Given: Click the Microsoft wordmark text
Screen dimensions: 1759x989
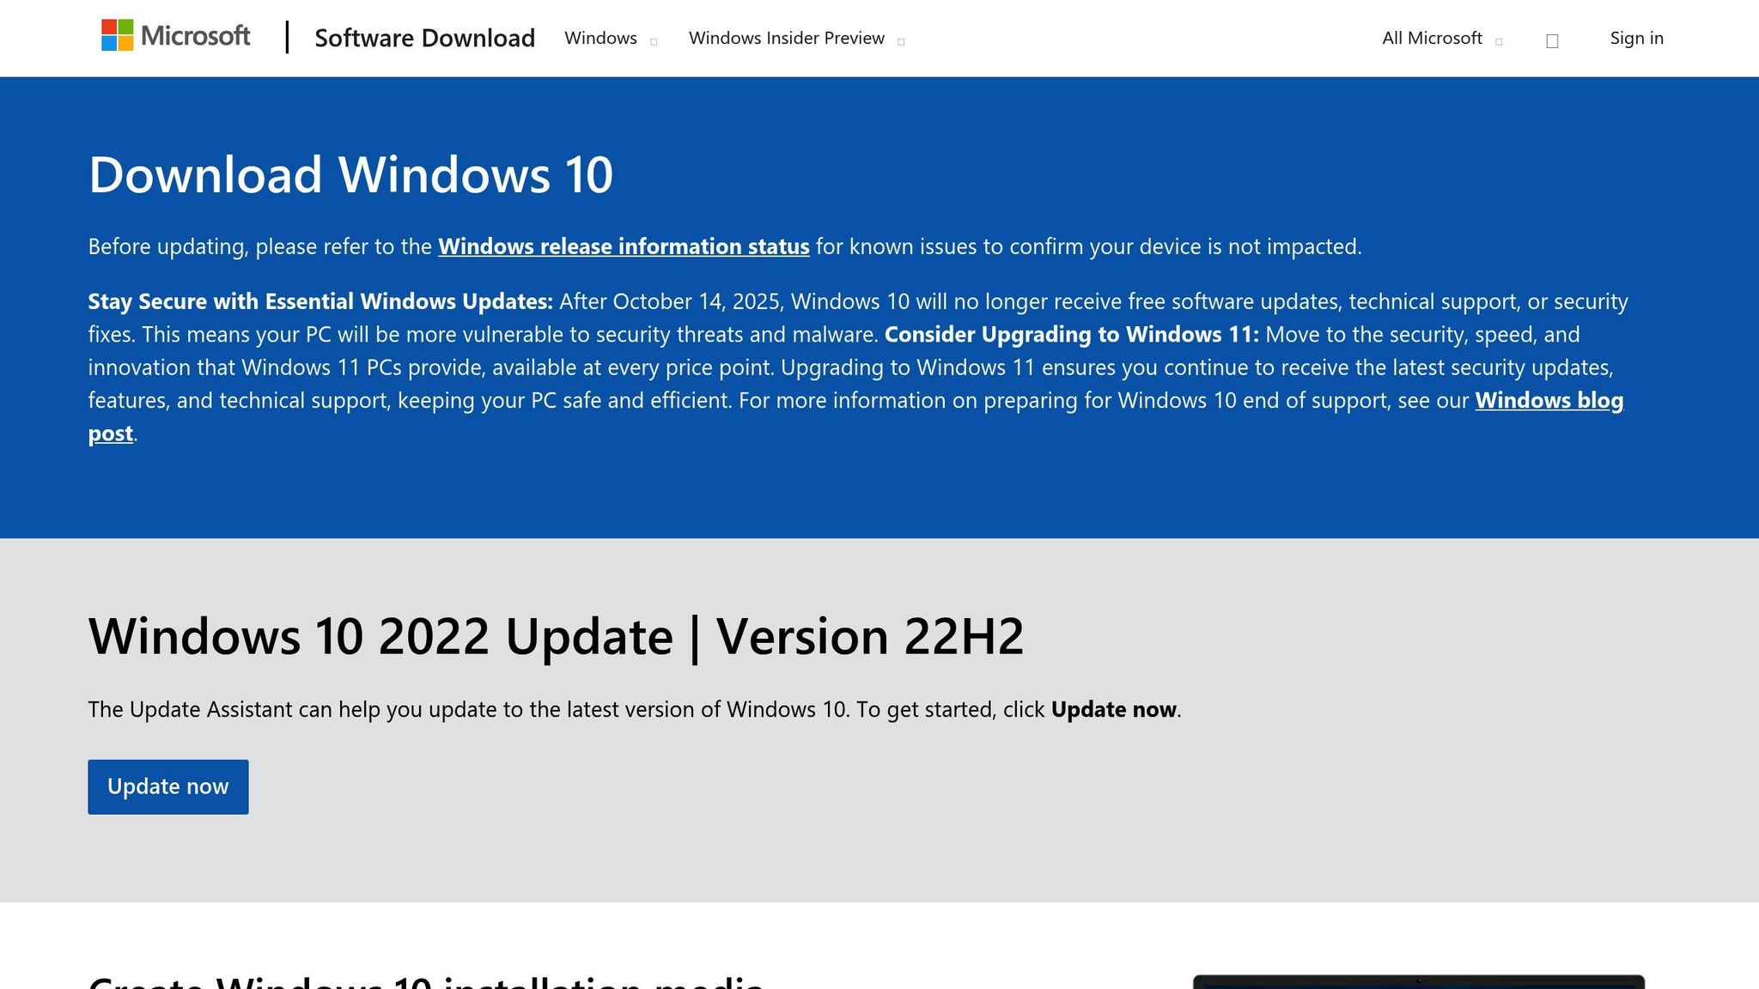Looking at the screenshot, I should 195,36.
